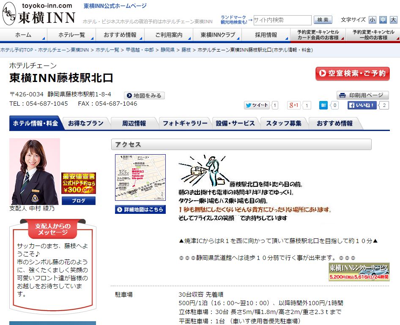Click the 地図をみる button
Screen dimensions: 400x325
point(144,96)
